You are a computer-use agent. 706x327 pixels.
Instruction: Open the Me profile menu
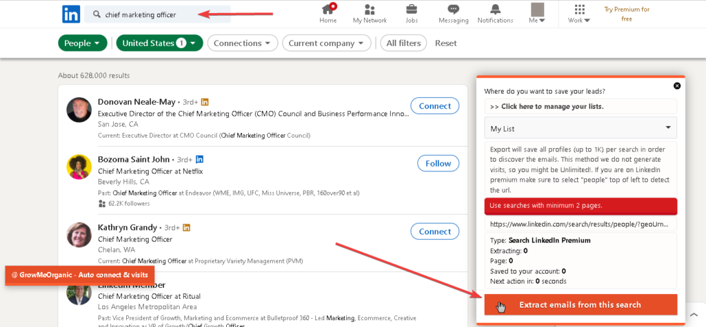click(x=537, y=14)
